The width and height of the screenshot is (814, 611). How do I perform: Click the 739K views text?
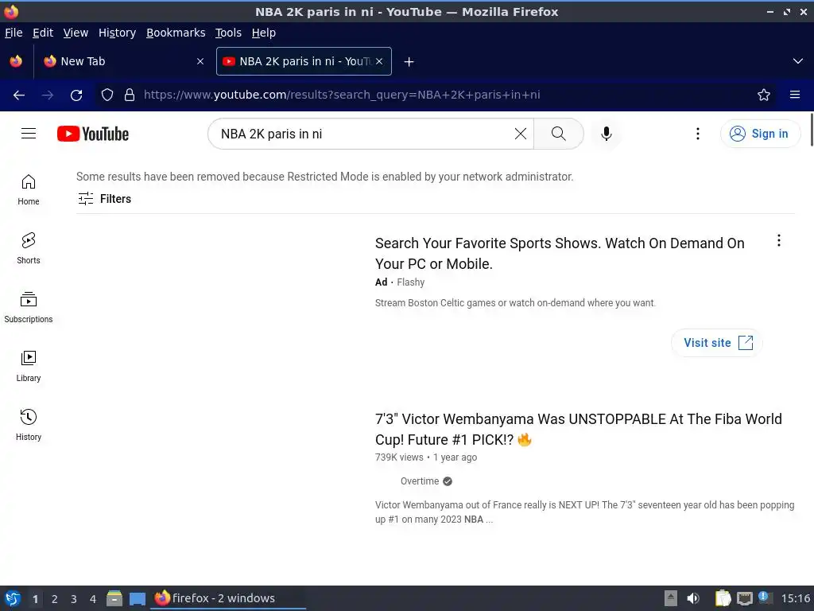coord(399,457)
